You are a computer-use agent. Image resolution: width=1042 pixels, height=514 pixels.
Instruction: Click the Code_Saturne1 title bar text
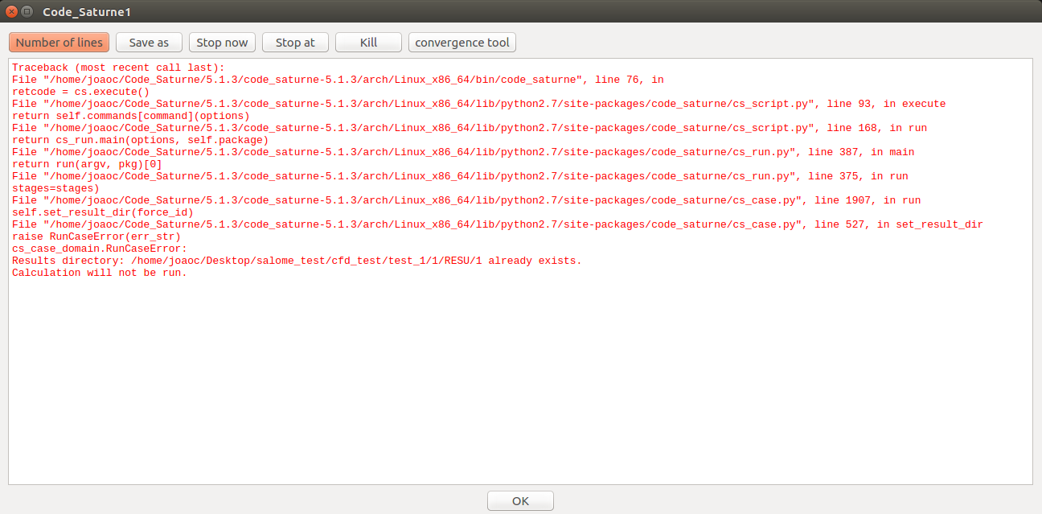[x=87, y=12]
